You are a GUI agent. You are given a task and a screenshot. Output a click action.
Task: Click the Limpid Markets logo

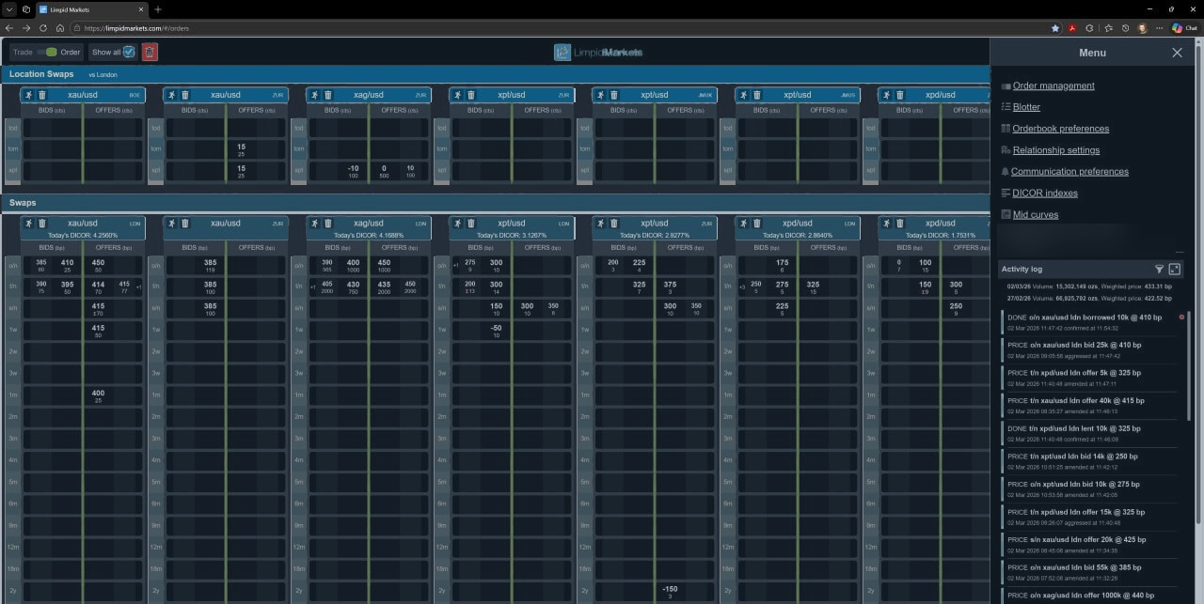click(x=598, y=53)
